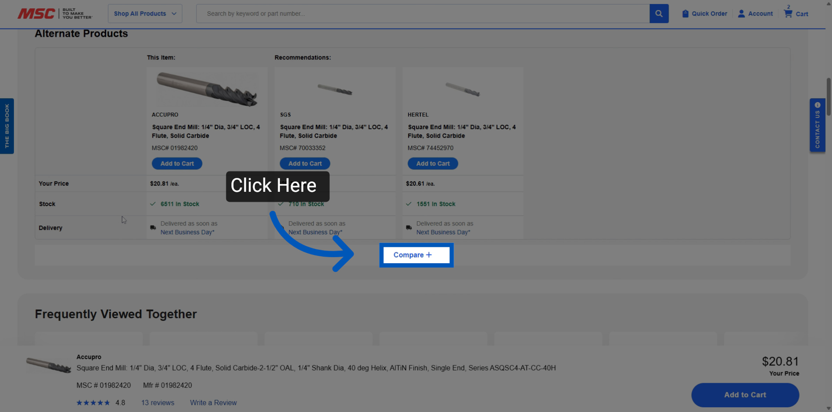Add Accupro MSC# 01982420 to cart

click(177, 163)
